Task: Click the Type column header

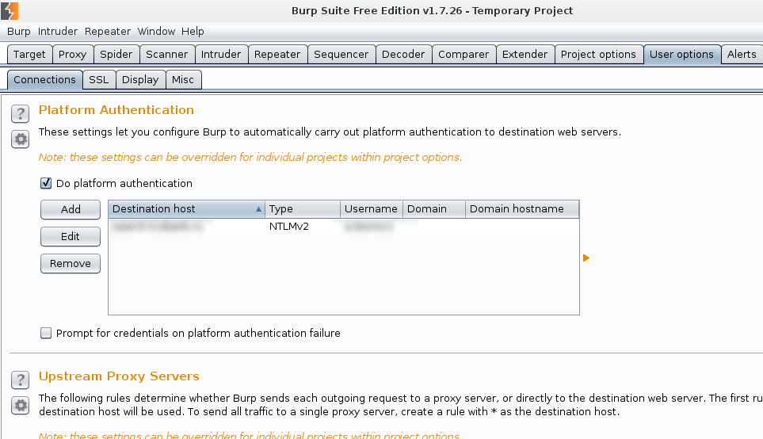Action: click(303, 208)
